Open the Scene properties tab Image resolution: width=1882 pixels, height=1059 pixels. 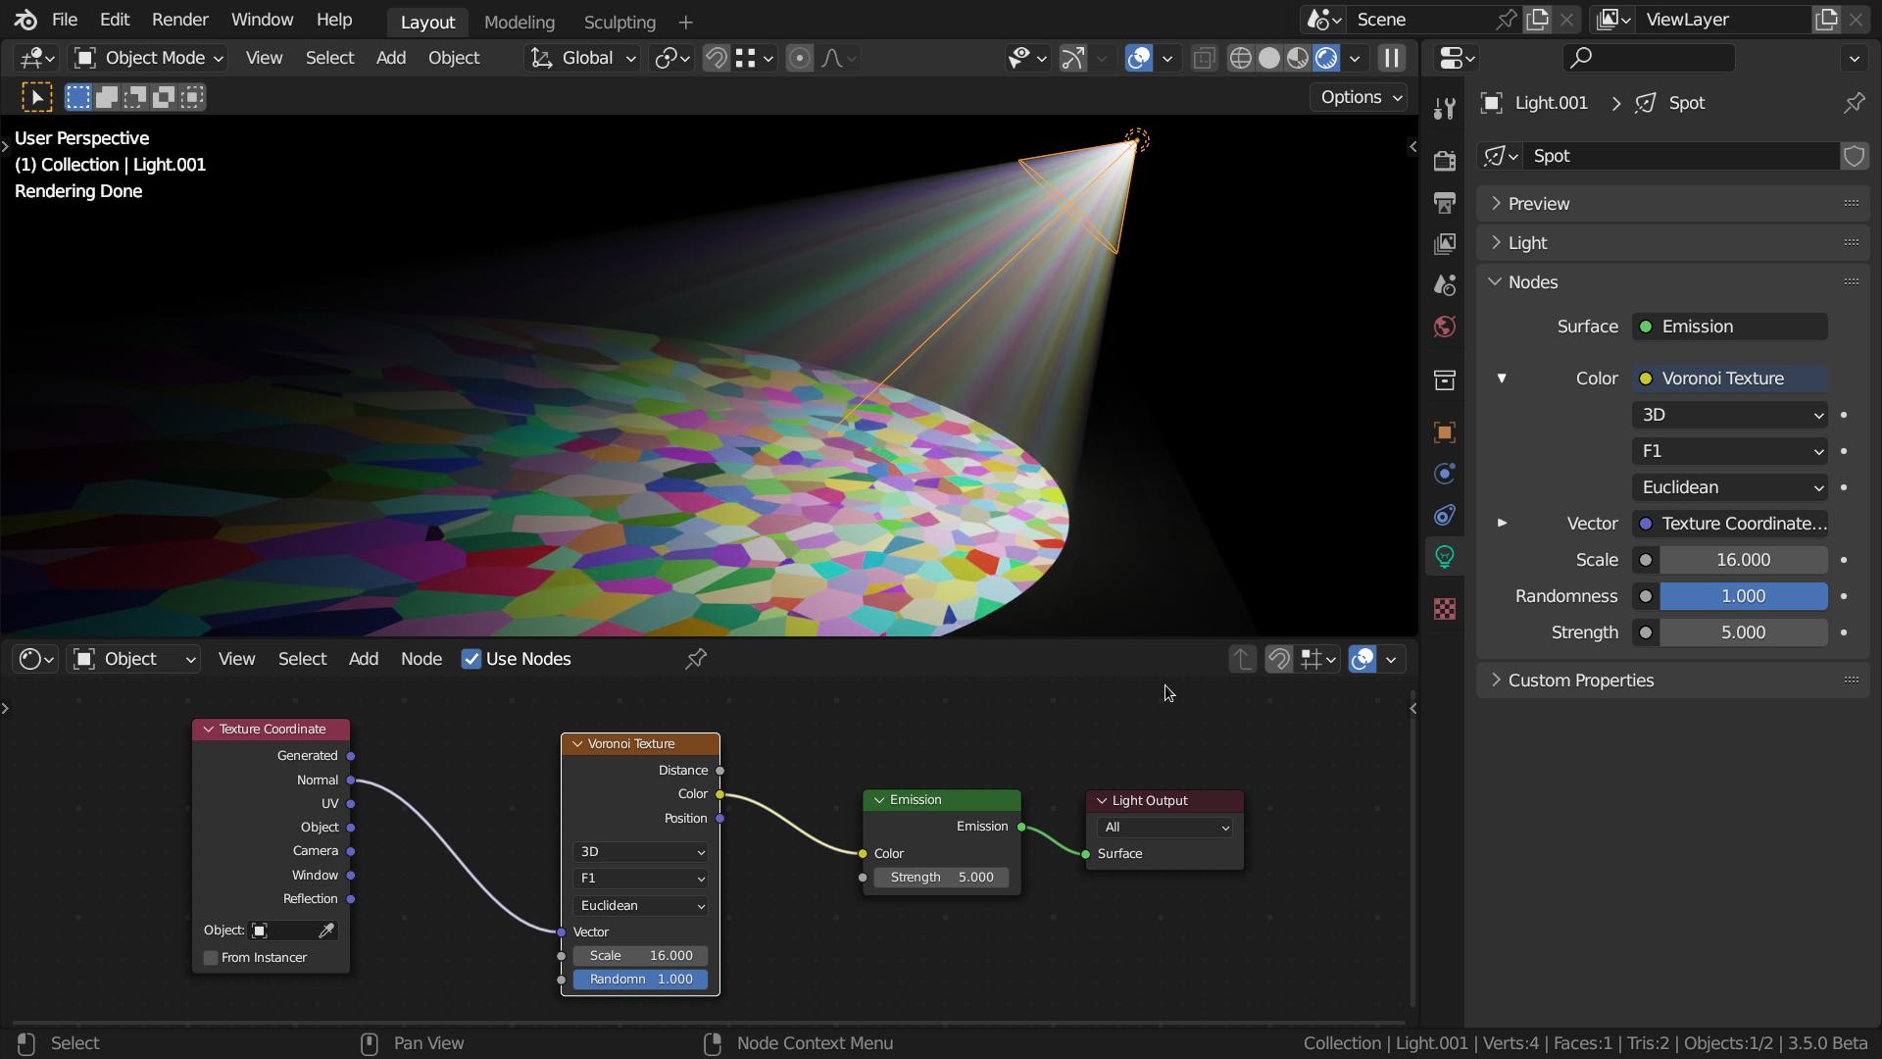(1444, 284)
